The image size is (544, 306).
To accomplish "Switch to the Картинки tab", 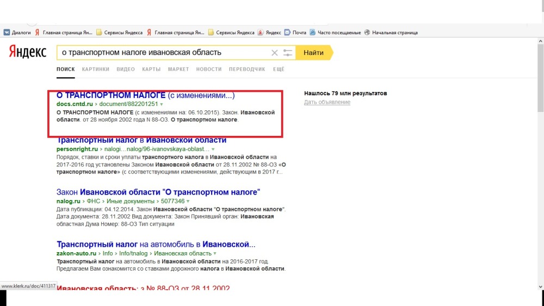I will [95, 70].
